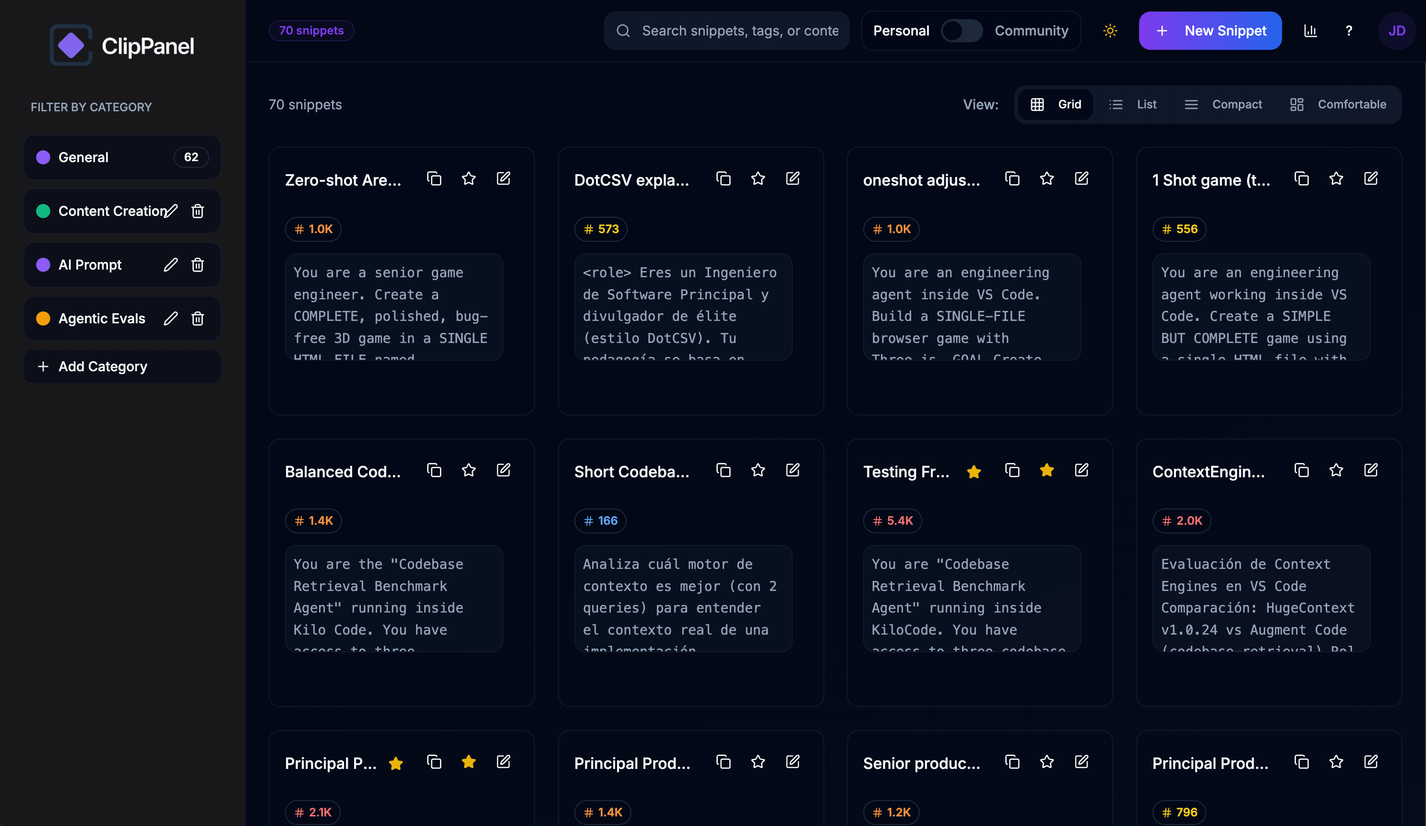Switch to List view
The image size is (1426, 826).
click(x=1133, y=104)
